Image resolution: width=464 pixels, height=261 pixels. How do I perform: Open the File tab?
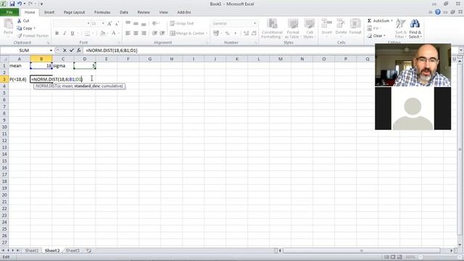(9, 12)
